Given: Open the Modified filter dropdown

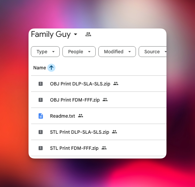Looking at the screenshot, I should click(x=117, y=52).
